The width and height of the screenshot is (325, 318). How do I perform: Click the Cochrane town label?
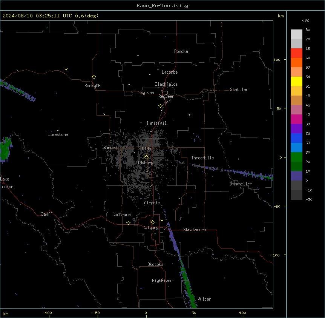click(121, 215)
